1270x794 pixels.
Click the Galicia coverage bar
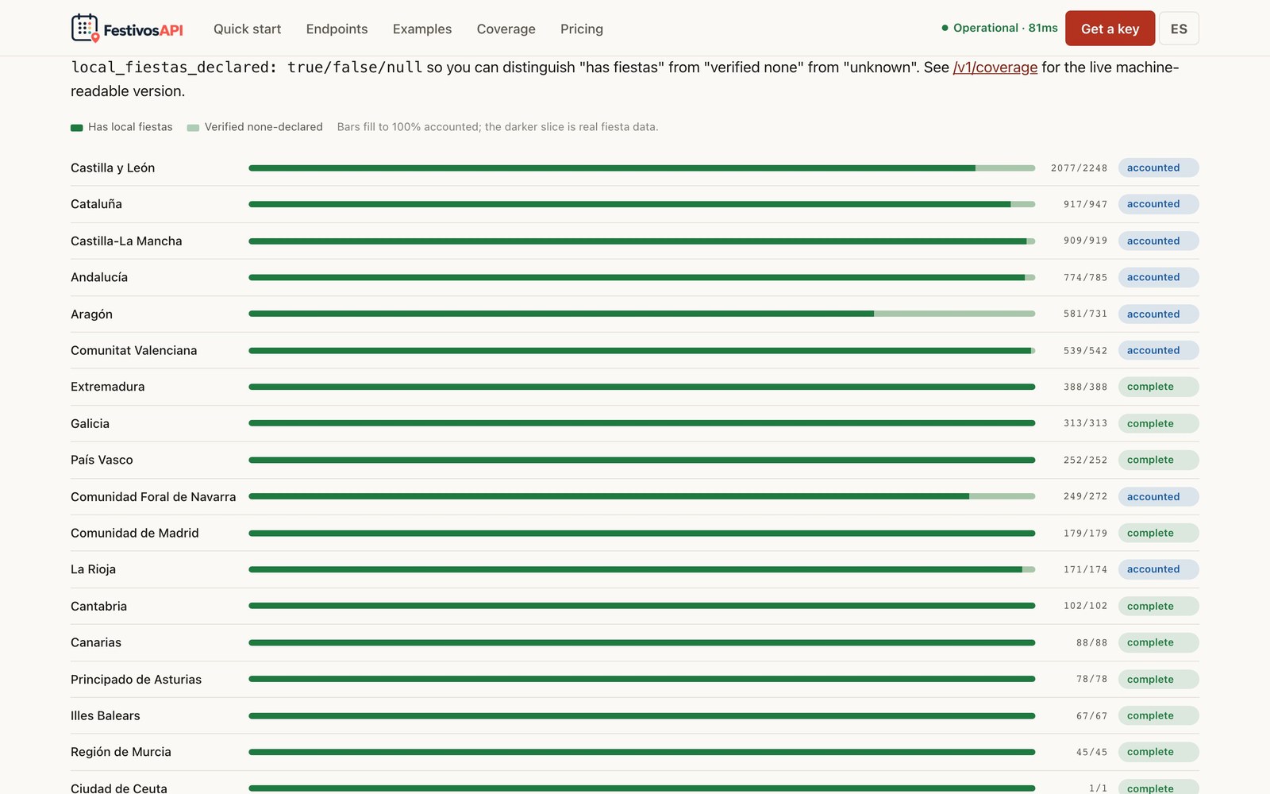tap(641, 423)
